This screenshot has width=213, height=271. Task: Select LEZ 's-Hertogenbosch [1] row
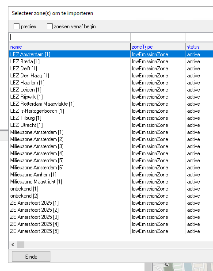(x=111, y=111)
